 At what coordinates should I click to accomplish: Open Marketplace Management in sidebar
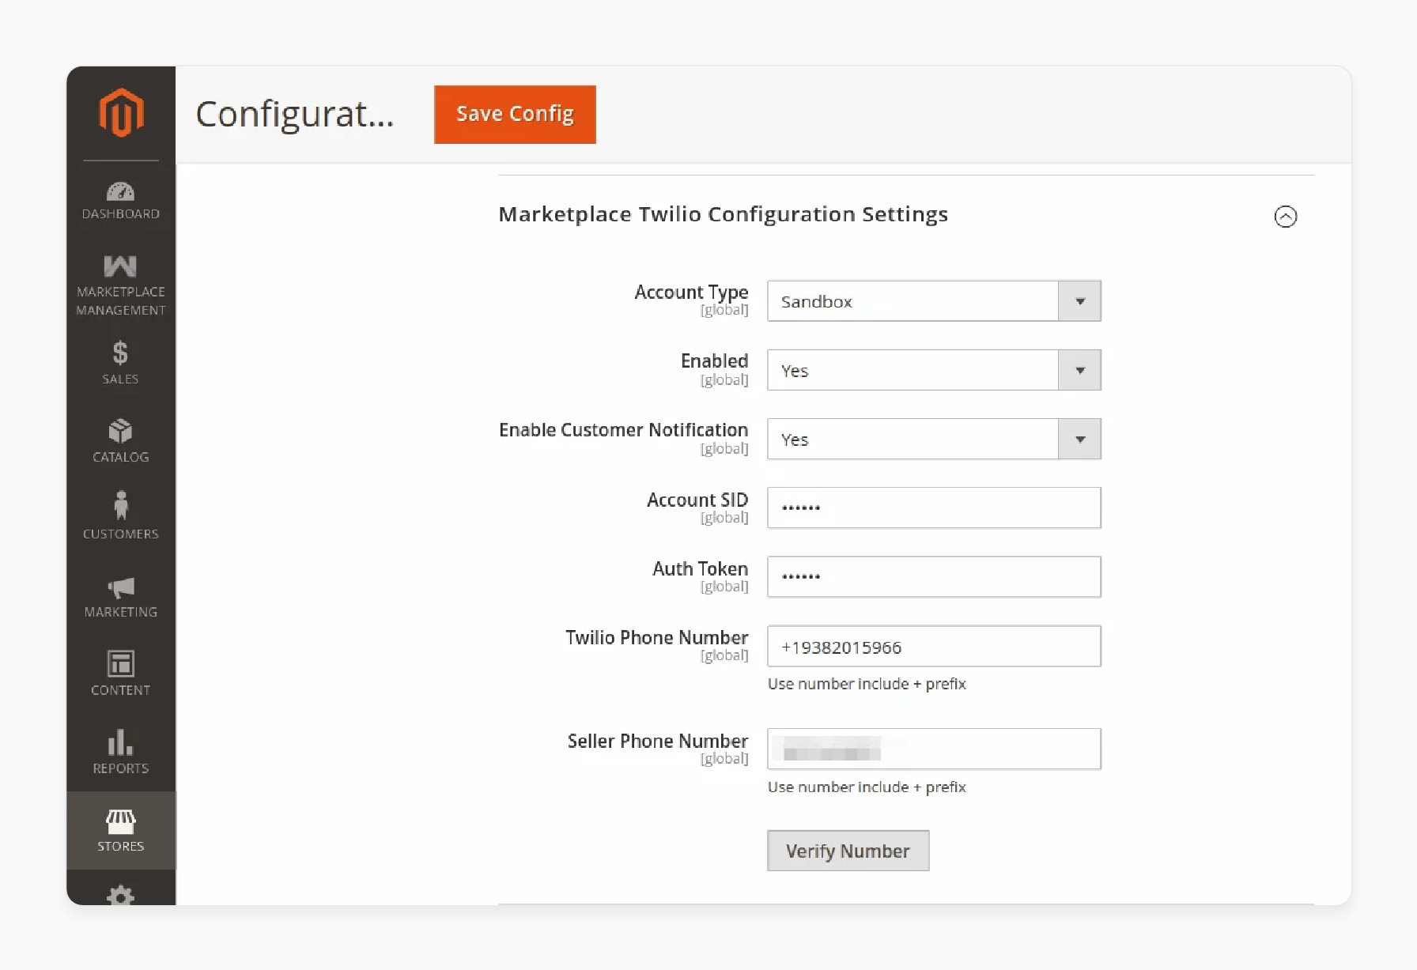[121, 285]
